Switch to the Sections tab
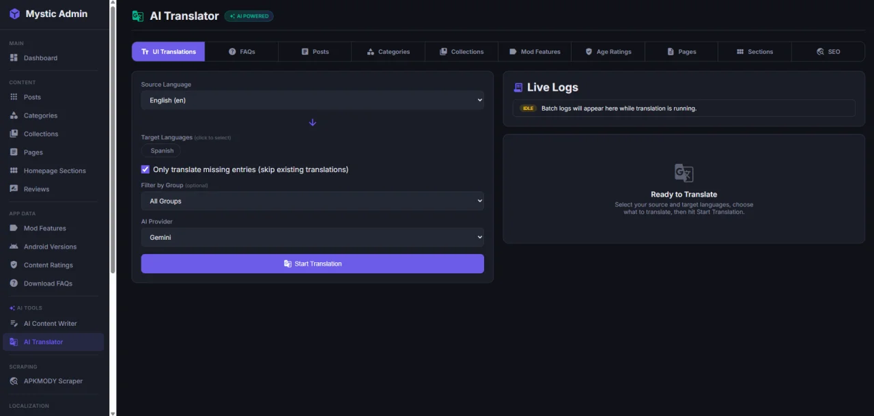874x416 pixels. point(755,52)
